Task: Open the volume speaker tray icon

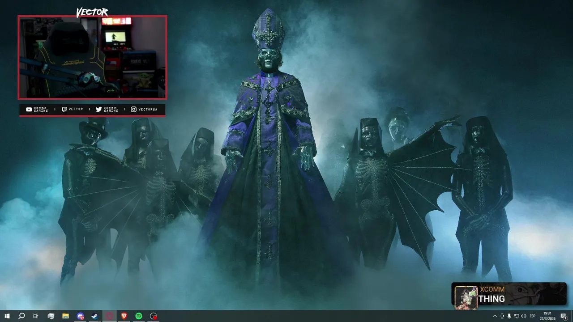Action: (x=524, y=316)
